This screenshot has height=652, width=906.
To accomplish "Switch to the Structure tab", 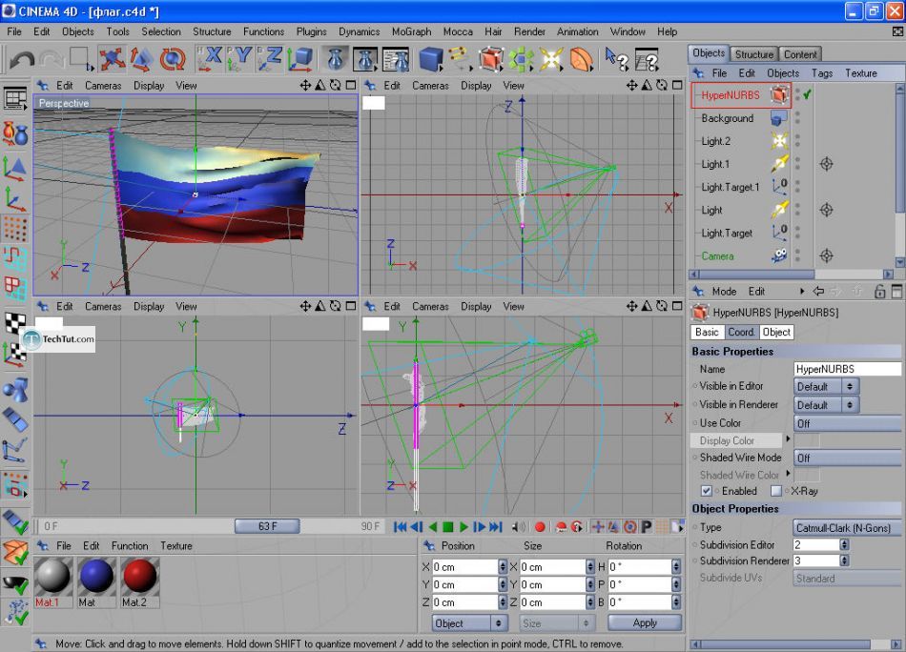I will coord(753,54).
